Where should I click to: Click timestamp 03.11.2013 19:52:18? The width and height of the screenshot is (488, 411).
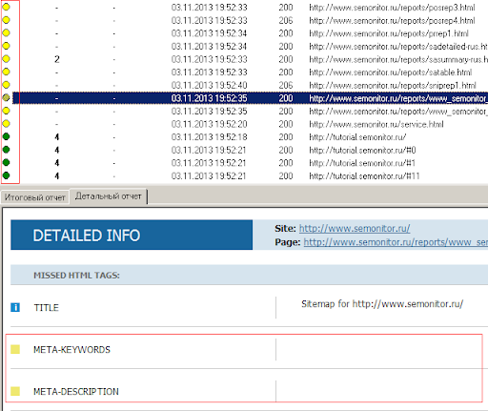click(x=209, y=137)
